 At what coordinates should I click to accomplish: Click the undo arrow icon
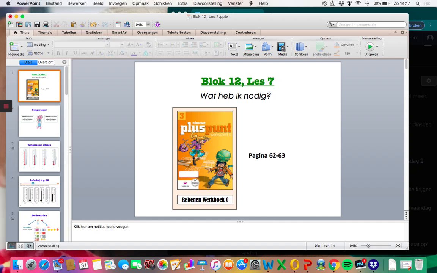[x=93, y=24]
